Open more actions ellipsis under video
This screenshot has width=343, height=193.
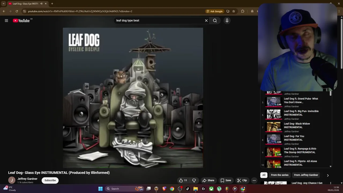(x=254, y=180)
